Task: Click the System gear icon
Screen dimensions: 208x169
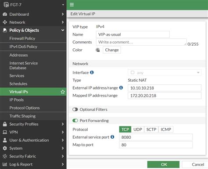Action: (5, 148)
